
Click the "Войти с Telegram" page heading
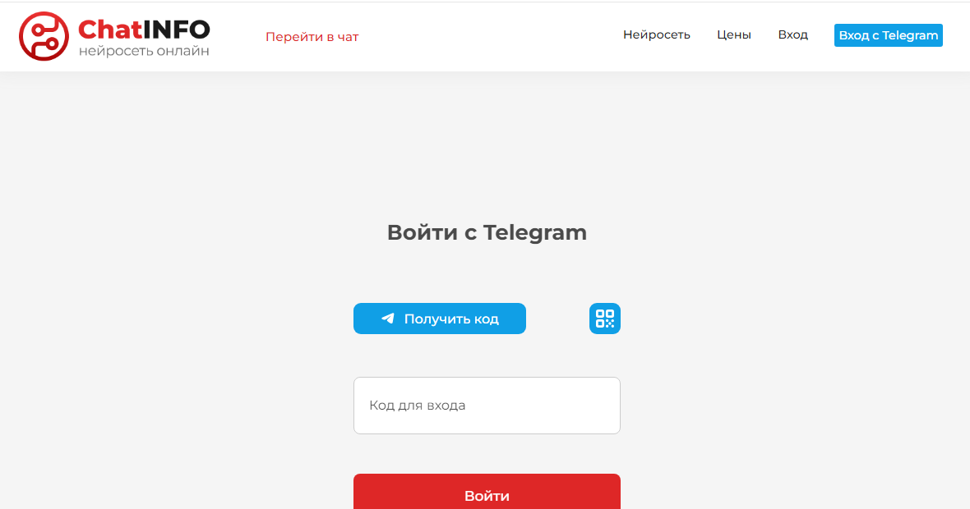487,232
